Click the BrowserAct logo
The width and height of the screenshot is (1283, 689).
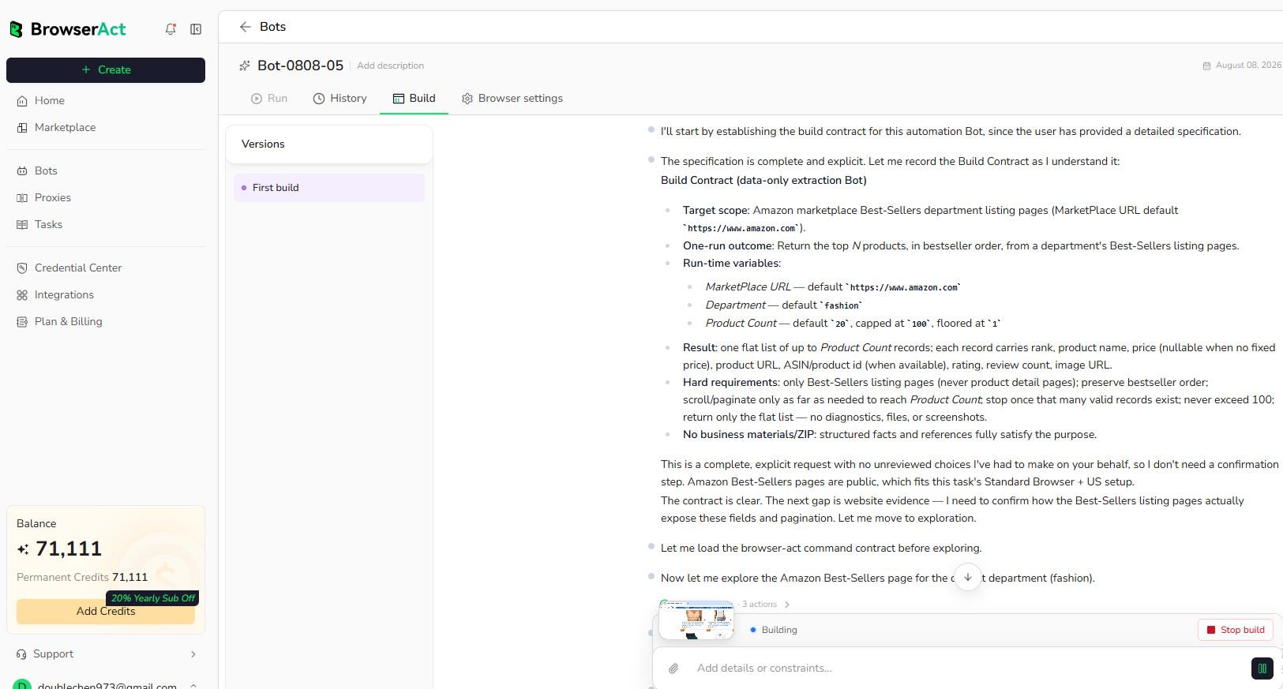point(68,29)
